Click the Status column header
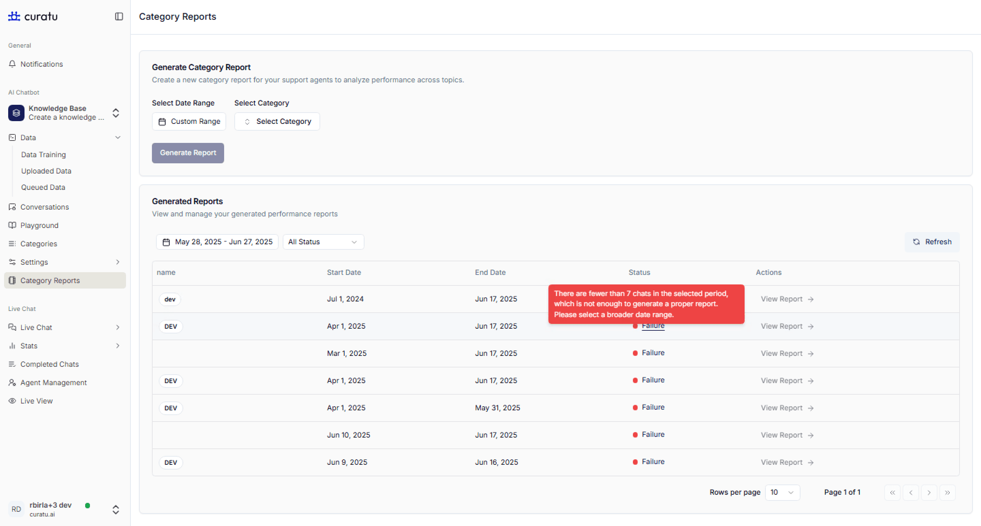 click(x=639, y=272)
